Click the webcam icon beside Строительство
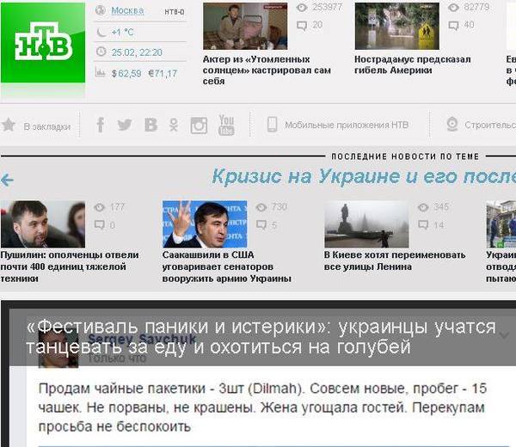Viewport: 516px width, 447px height. pyautogui.click(x=452, y=125)
